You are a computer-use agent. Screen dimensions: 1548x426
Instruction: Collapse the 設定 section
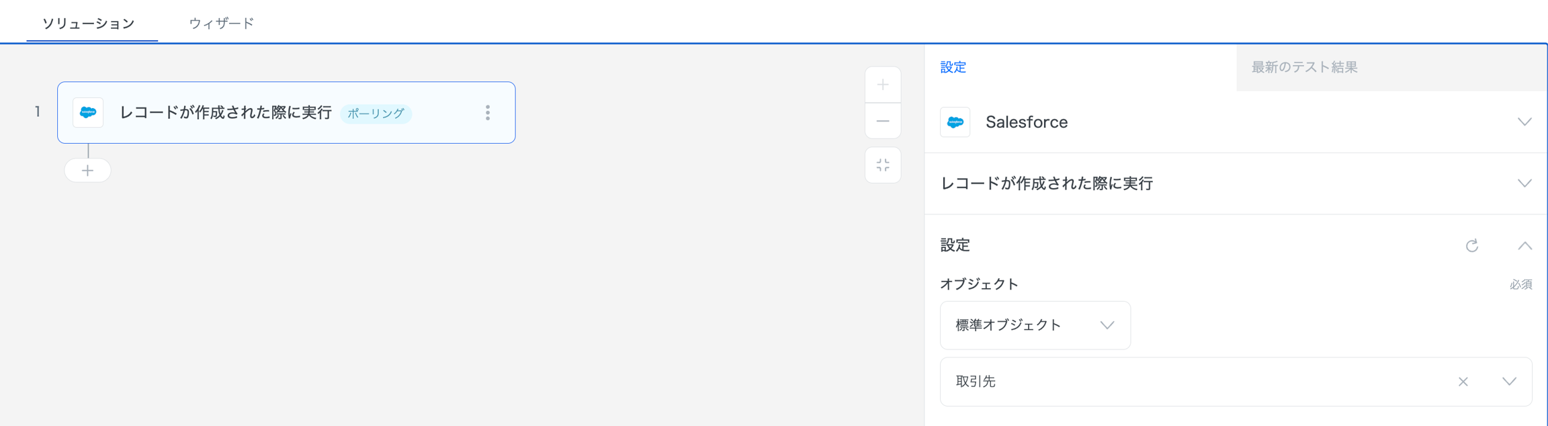coord(1524,245)
